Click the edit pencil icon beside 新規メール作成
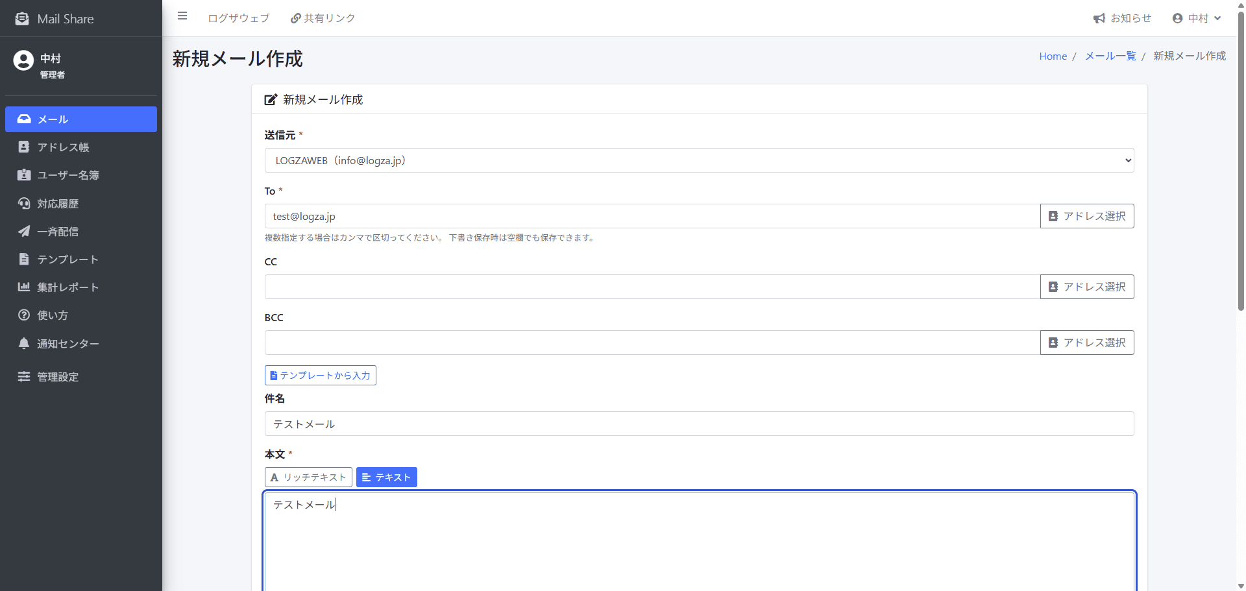The image size is (1246, 591). tap(271, 100)
